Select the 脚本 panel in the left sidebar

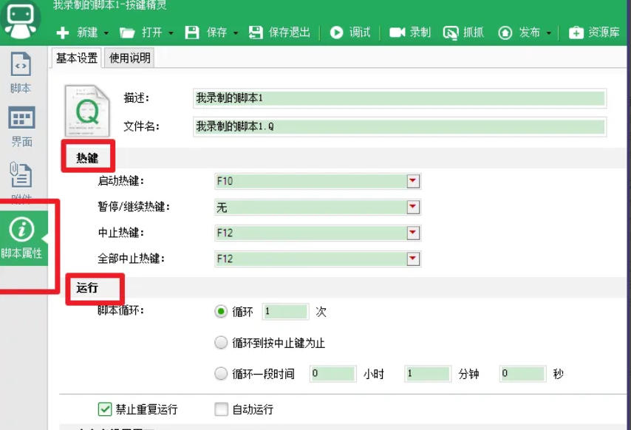(x=21, y=75)
